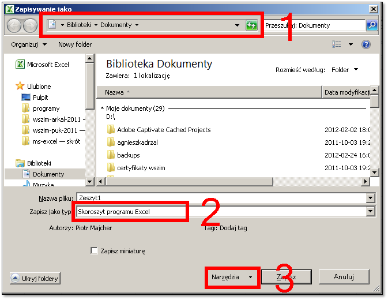
Task: Collapse the Moje dokumenty group
Action: click(x=103, y=108)
